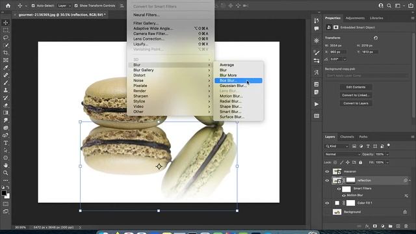Select the Hand tool
This screenshot has height=234, width=416.
tap(6, 165)
